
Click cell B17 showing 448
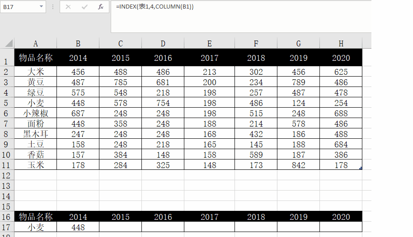point(78,227)
